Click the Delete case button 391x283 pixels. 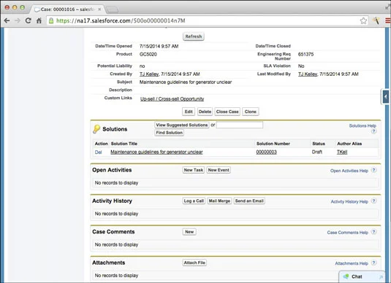(x=205, y=112)
